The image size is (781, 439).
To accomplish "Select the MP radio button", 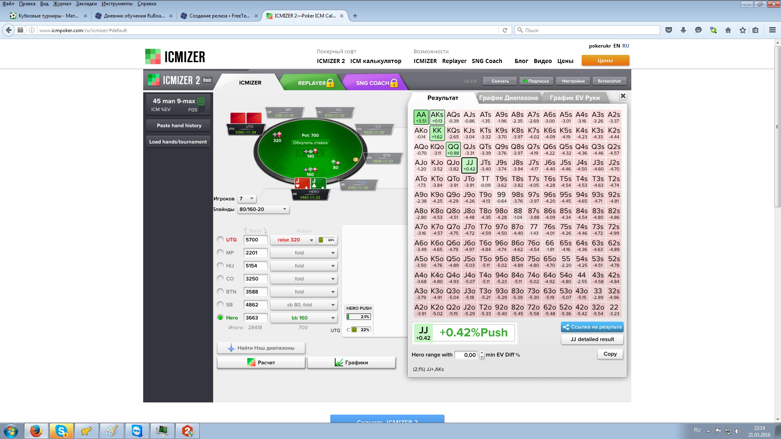I will (x=220, y=252).
